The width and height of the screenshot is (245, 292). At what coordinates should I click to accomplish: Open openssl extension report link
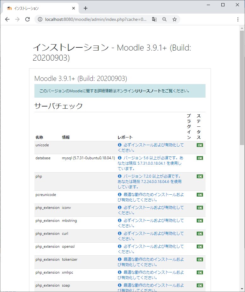coord(151,249)
